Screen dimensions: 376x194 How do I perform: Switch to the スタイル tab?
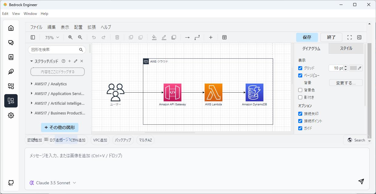(346, 48)
